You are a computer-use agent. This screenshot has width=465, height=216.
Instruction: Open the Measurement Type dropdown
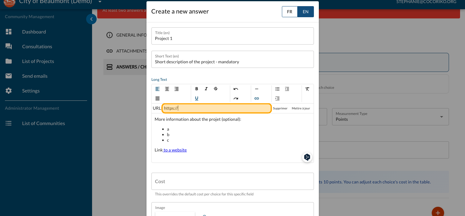(390, 117)
